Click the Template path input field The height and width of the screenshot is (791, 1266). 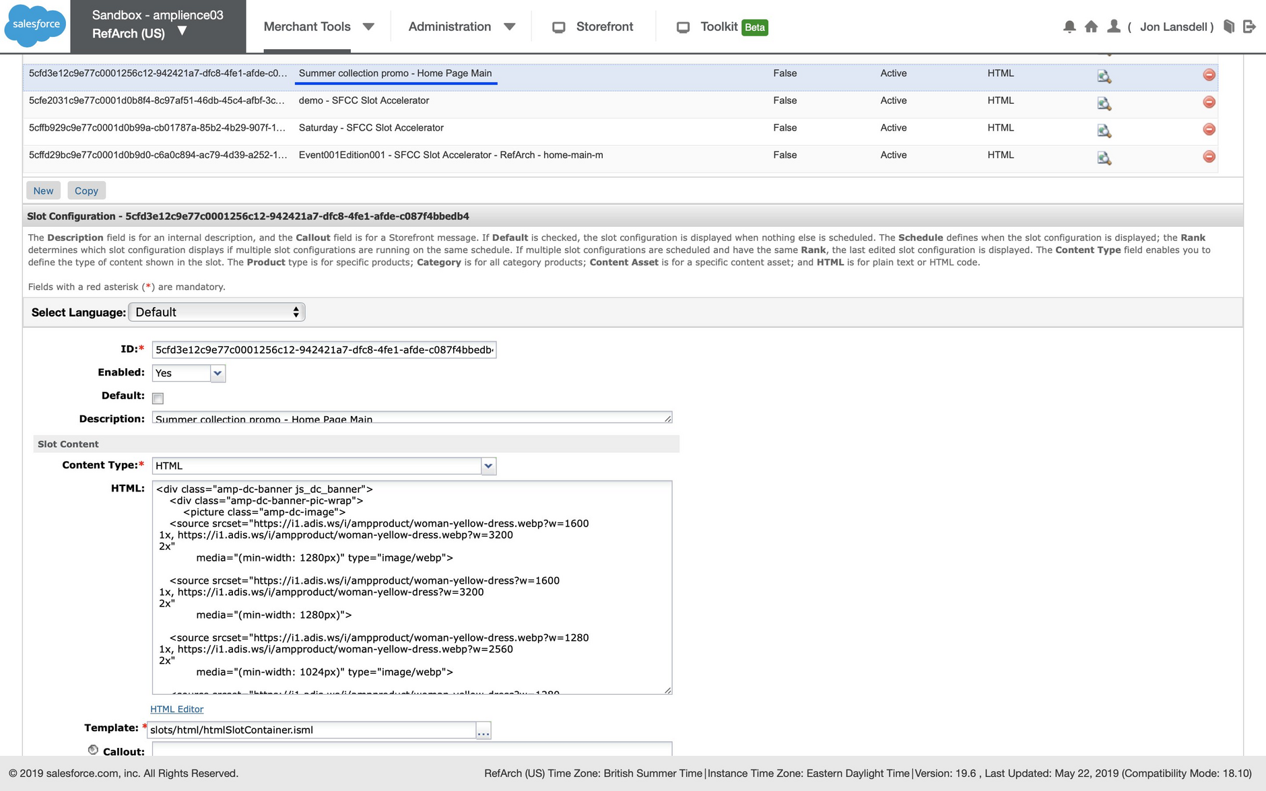pos(312,730)
